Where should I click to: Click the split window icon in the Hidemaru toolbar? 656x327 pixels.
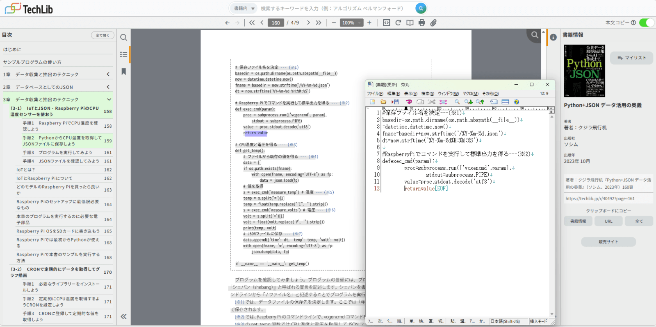pyautogui.click(x=505, y=102)
